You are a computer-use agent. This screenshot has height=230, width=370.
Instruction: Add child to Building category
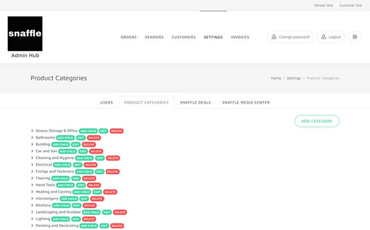(60, 144)
